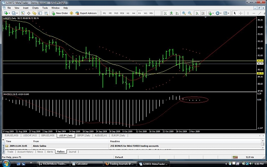Screen dimensions: 267x167
Task: Open Calculator from the taskbar
Action: coord(87,164)
